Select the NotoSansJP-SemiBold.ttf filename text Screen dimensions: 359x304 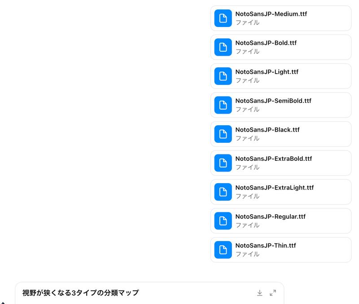[x=273, y=101]
